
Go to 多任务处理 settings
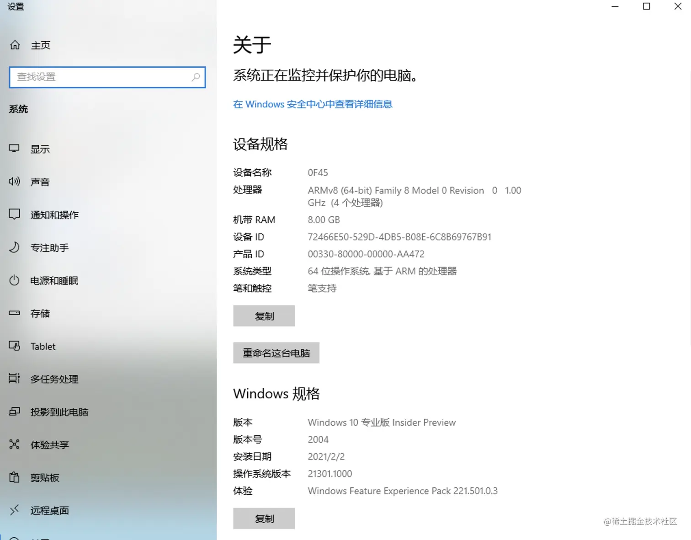coord(54,379)
